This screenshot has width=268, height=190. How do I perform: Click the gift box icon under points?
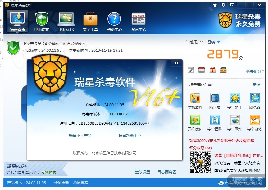click(x=213, y=70)
